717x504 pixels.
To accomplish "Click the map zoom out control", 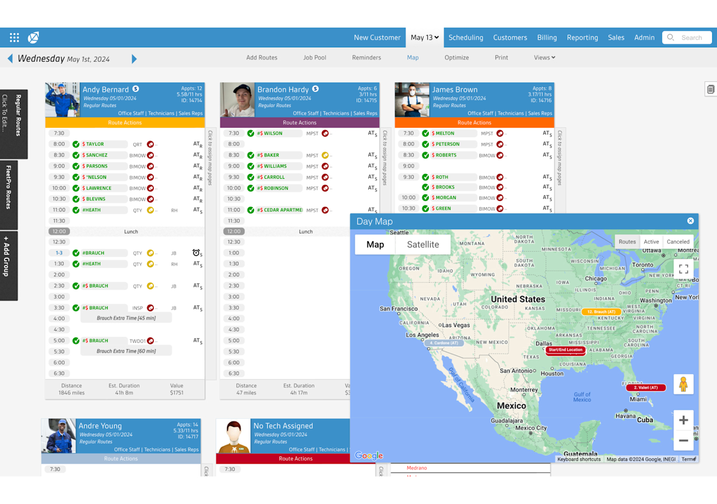I will [683, 441].
